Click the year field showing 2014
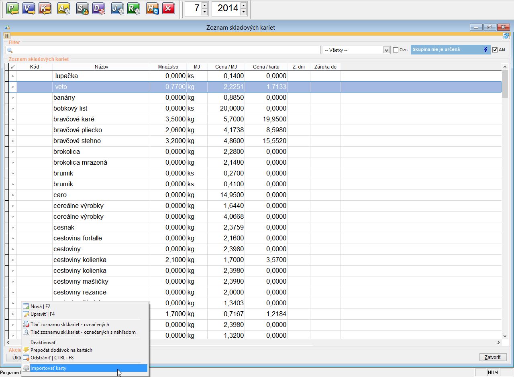The width and height of the screenshot is (514, 377). 226,8
